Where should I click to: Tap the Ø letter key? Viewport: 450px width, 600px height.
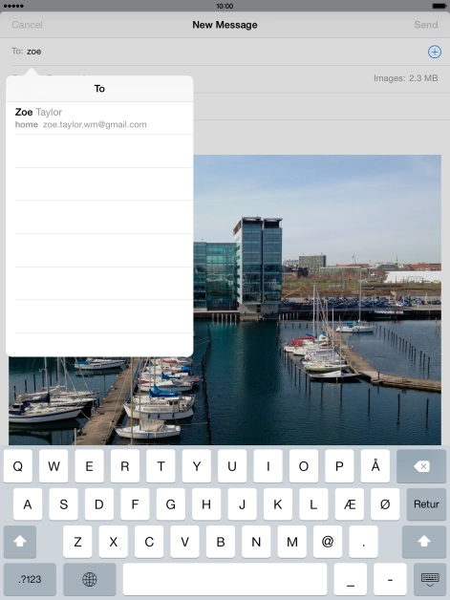pyautogui.click(x=385, y=504)
